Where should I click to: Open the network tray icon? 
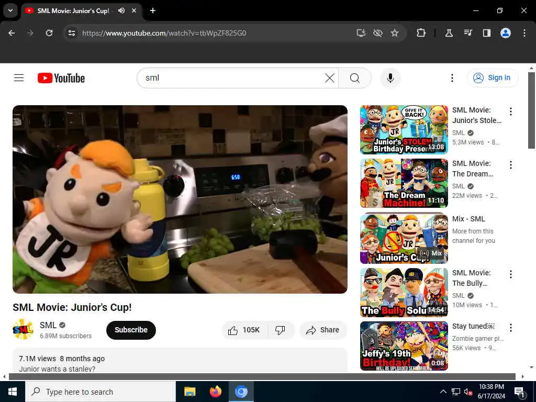(x=456, y=392)
